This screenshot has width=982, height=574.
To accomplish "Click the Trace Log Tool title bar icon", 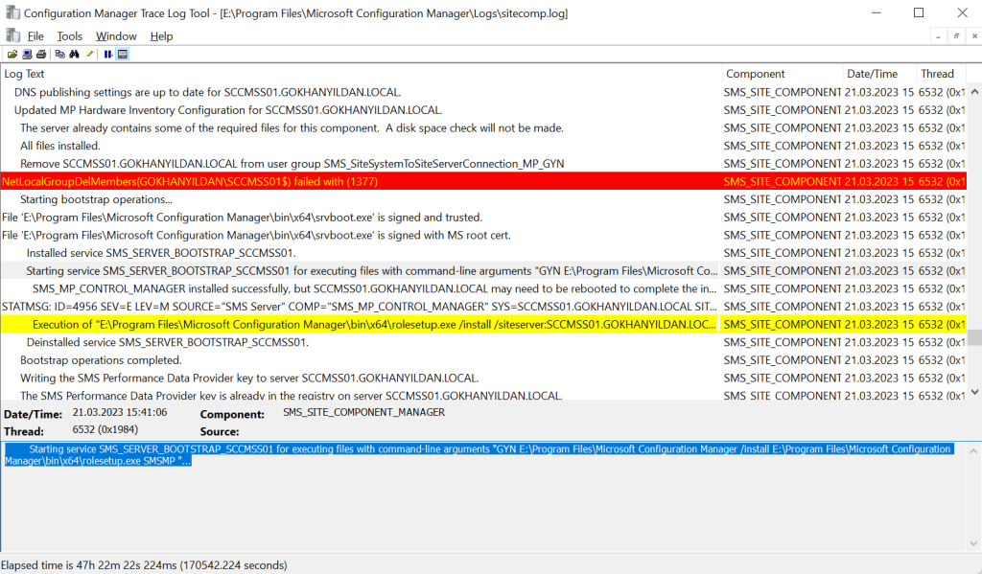I will pos(12,12).
